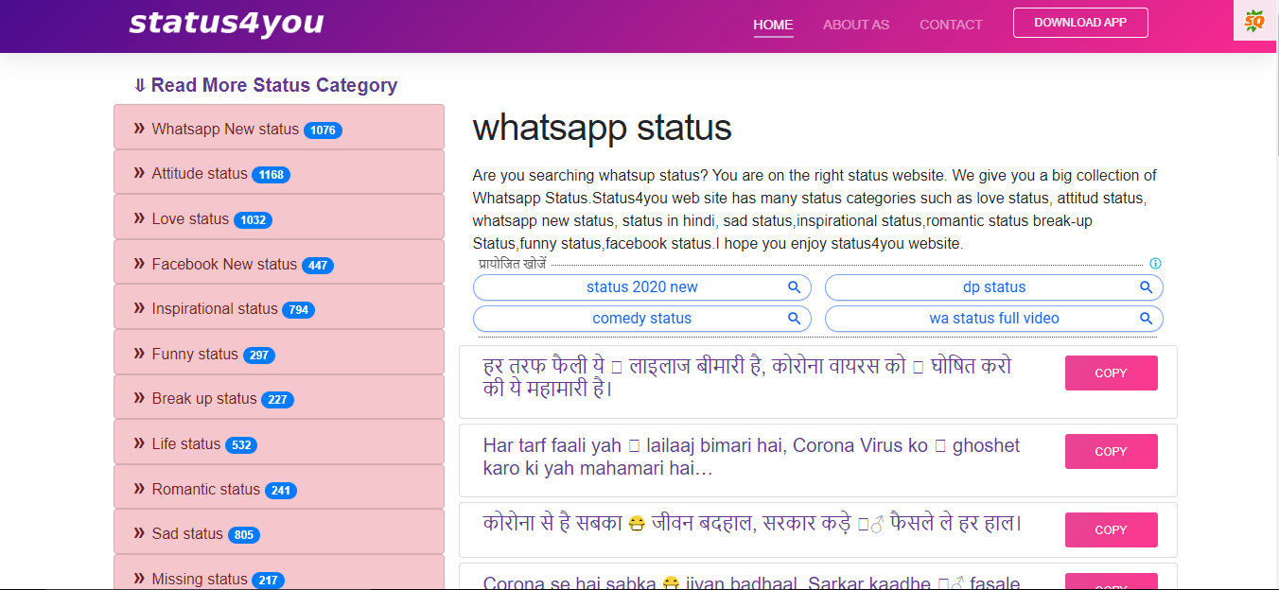Click the 'Read More Status Category' heading
This screenshot has height=590, width=1279.
pyautogui.click(x=265, y=85)
